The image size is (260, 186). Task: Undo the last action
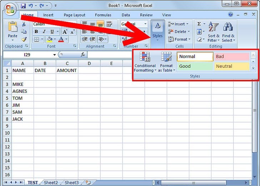(x=31, y=6)
